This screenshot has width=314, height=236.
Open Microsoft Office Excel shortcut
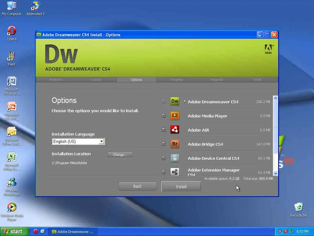12,161
